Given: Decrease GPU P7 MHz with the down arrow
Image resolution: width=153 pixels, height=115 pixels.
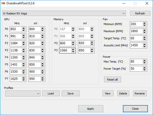Looking at the screenshot, I should (x=24, y=80).
